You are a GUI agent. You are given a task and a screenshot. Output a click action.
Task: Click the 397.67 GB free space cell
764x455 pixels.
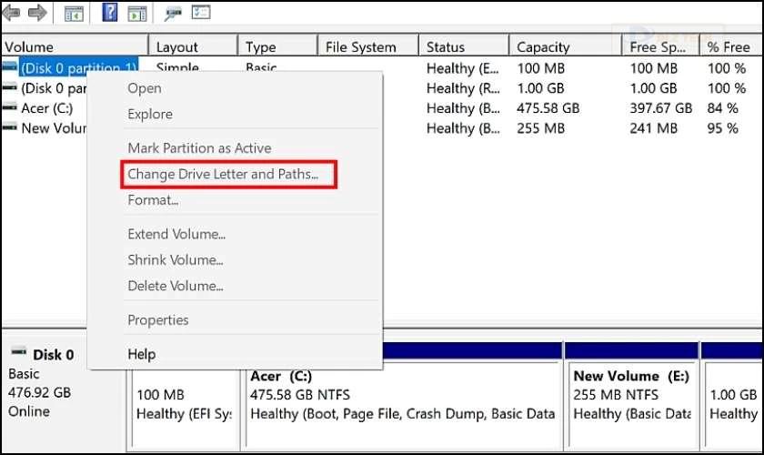[x=660, y=108]
